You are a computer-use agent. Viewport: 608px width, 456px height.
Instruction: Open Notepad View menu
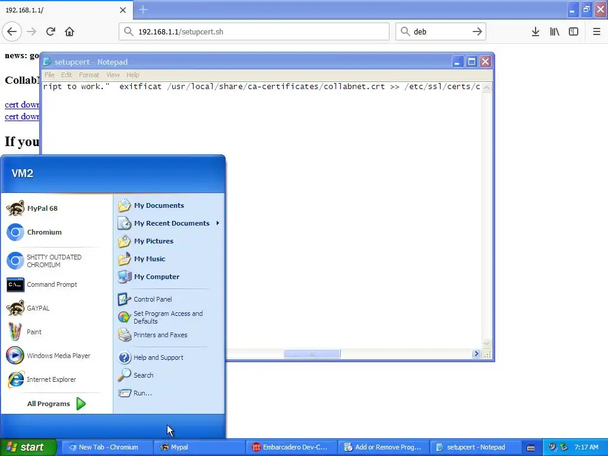click(x=113, y=75)
